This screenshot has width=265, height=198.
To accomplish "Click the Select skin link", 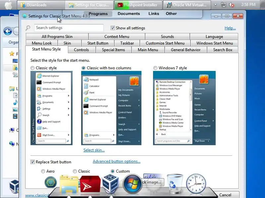I will (x=94, y=150).
